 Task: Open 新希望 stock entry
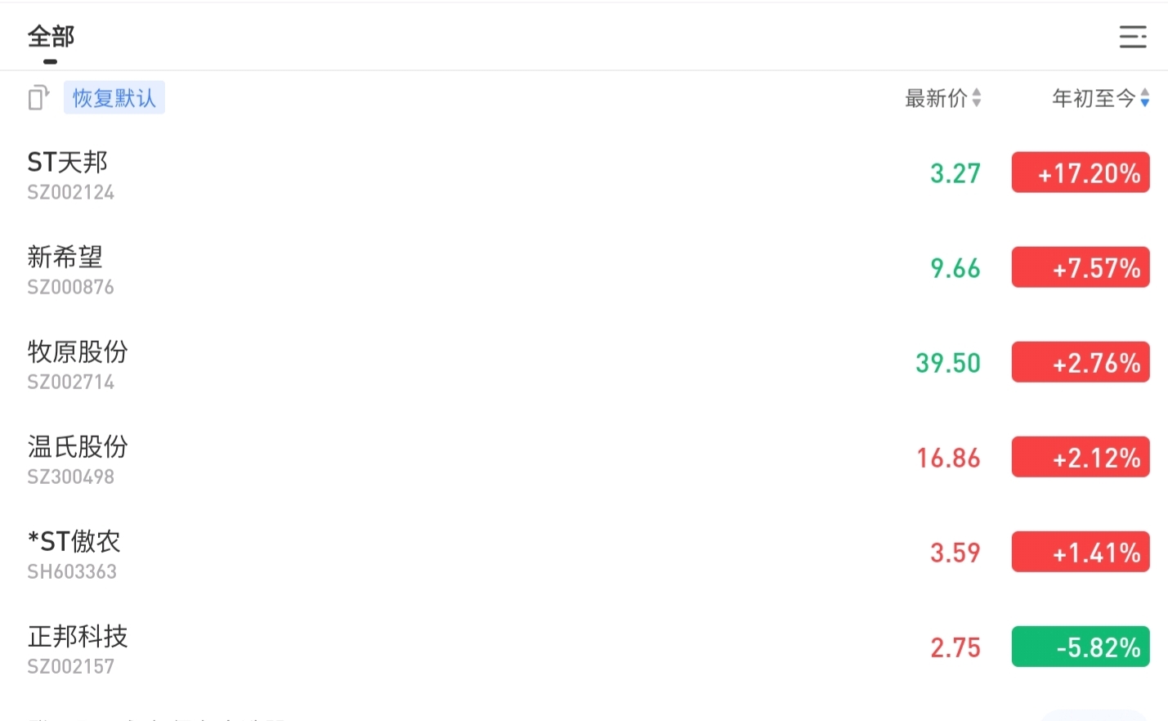coord(584,268)
